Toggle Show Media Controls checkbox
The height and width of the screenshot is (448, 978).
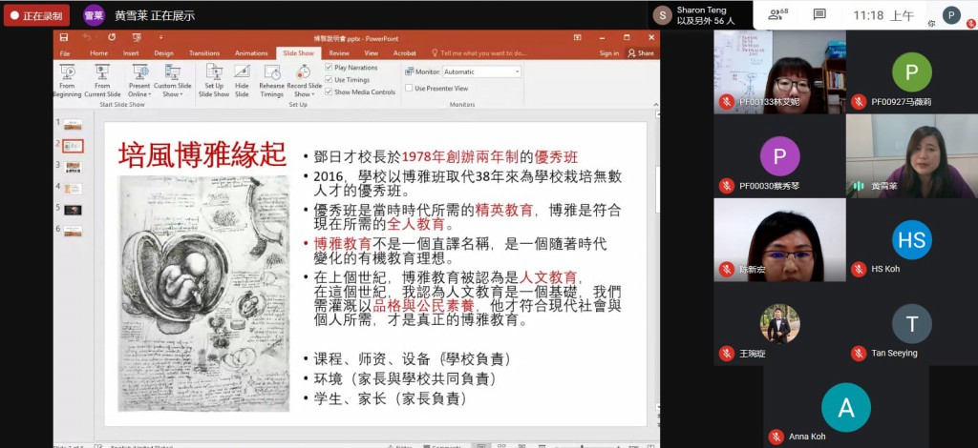click(x=329, y=92)
